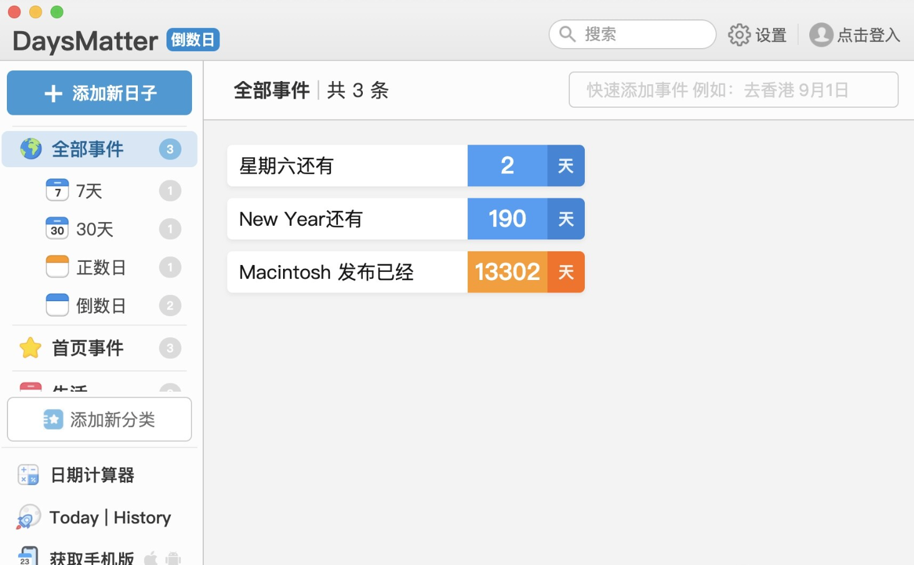
Task: Click the search magnifier icon
Action: pos(567,34)
